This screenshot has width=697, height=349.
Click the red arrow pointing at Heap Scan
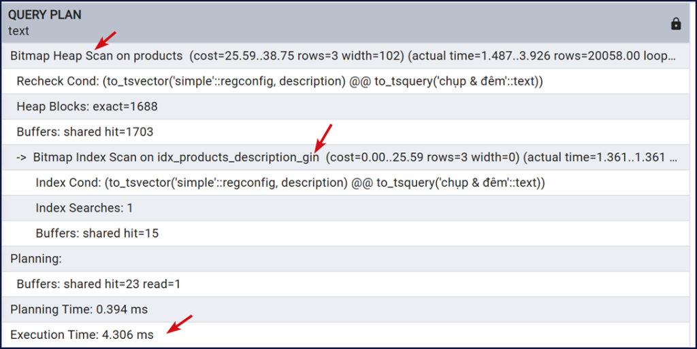(x=106, y=40)
